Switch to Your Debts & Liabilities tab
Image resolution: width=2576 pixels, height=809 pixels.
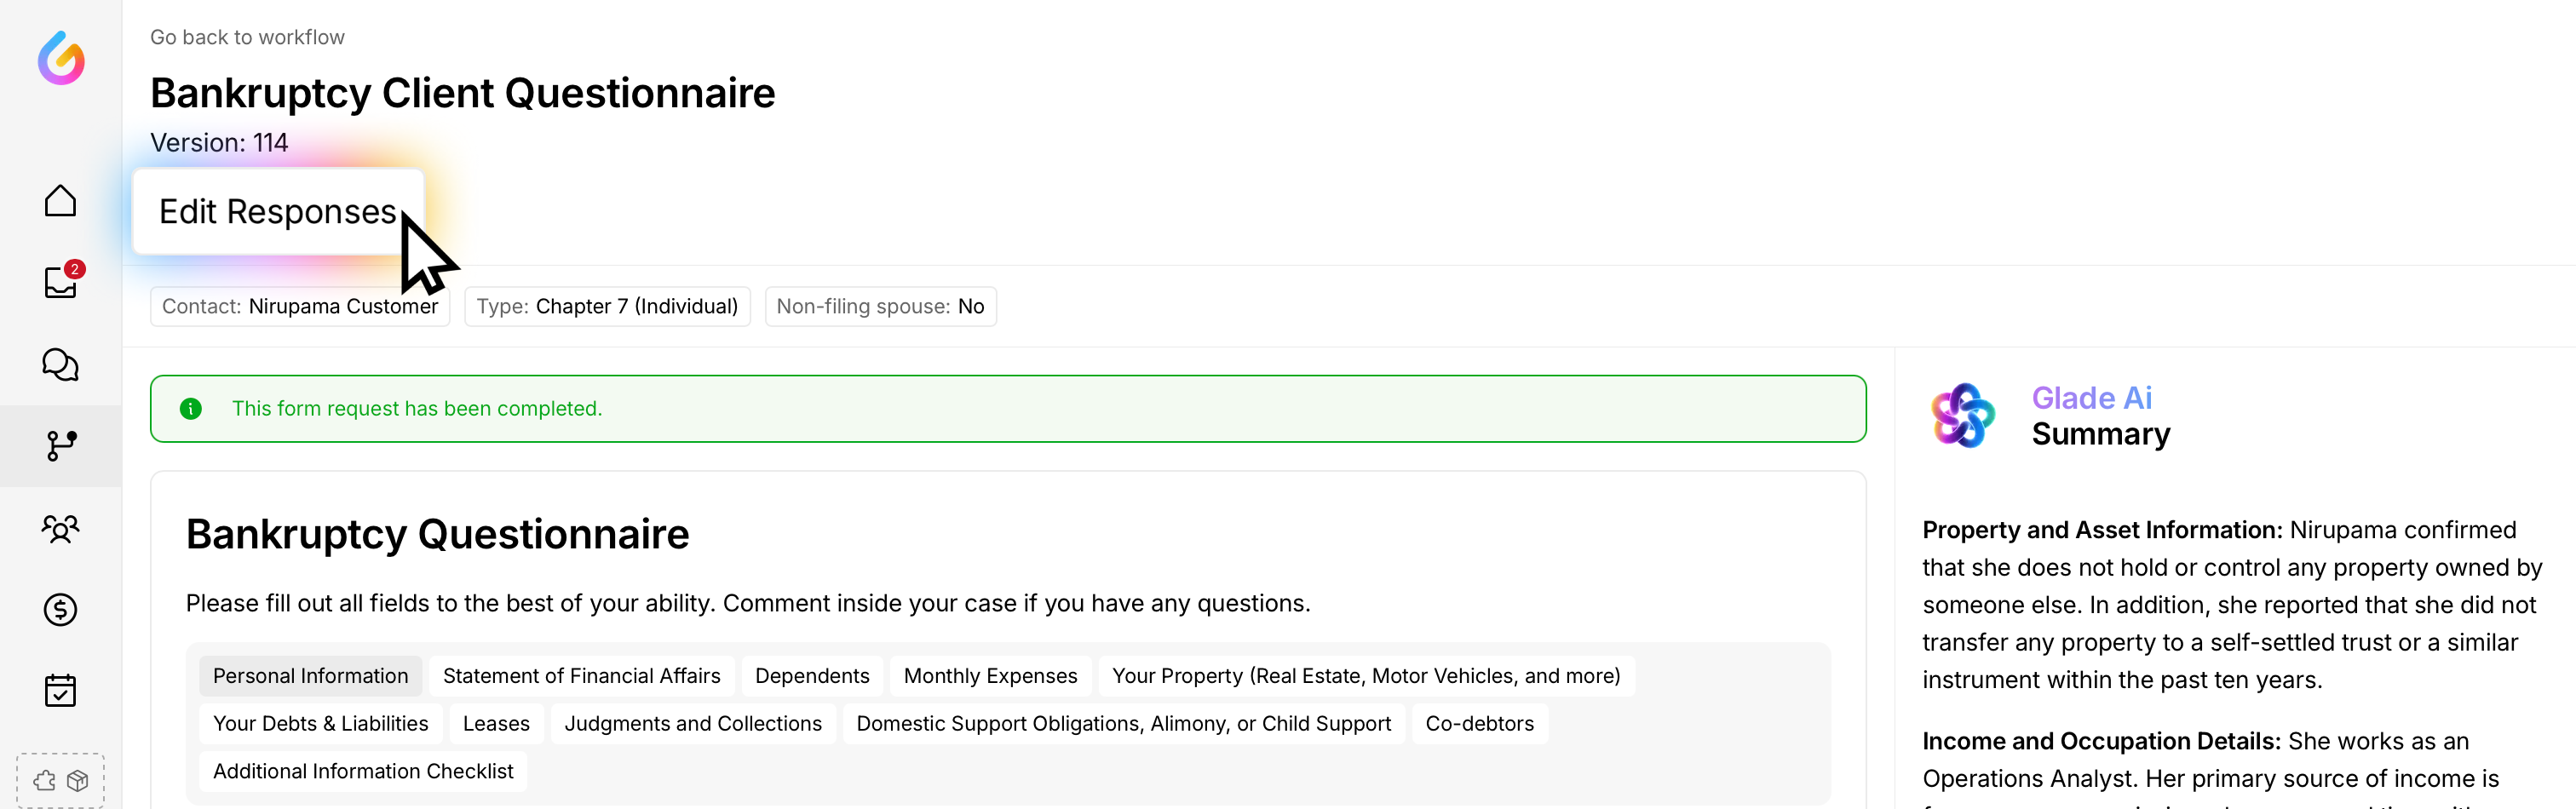(x=320, y=724)
